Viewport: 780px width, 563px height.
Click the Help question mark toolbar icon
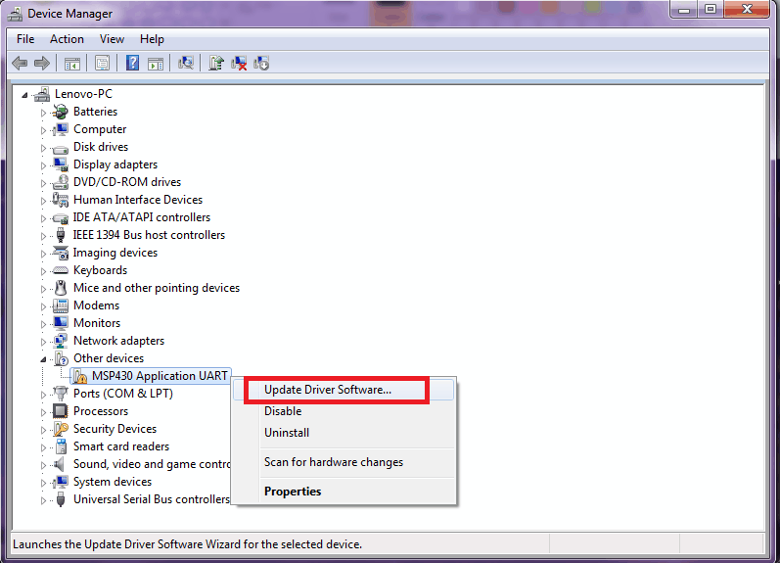(132, 63)
